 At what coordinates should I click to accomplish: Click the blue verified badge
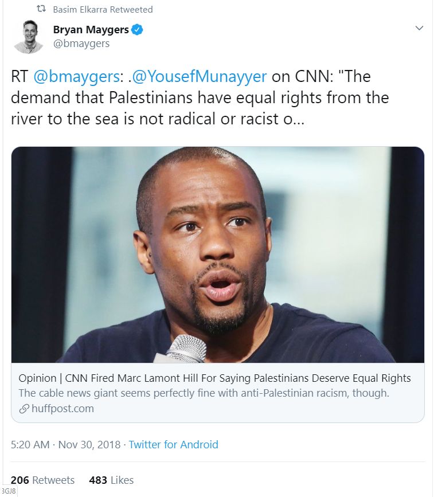(x=136, y=29)
